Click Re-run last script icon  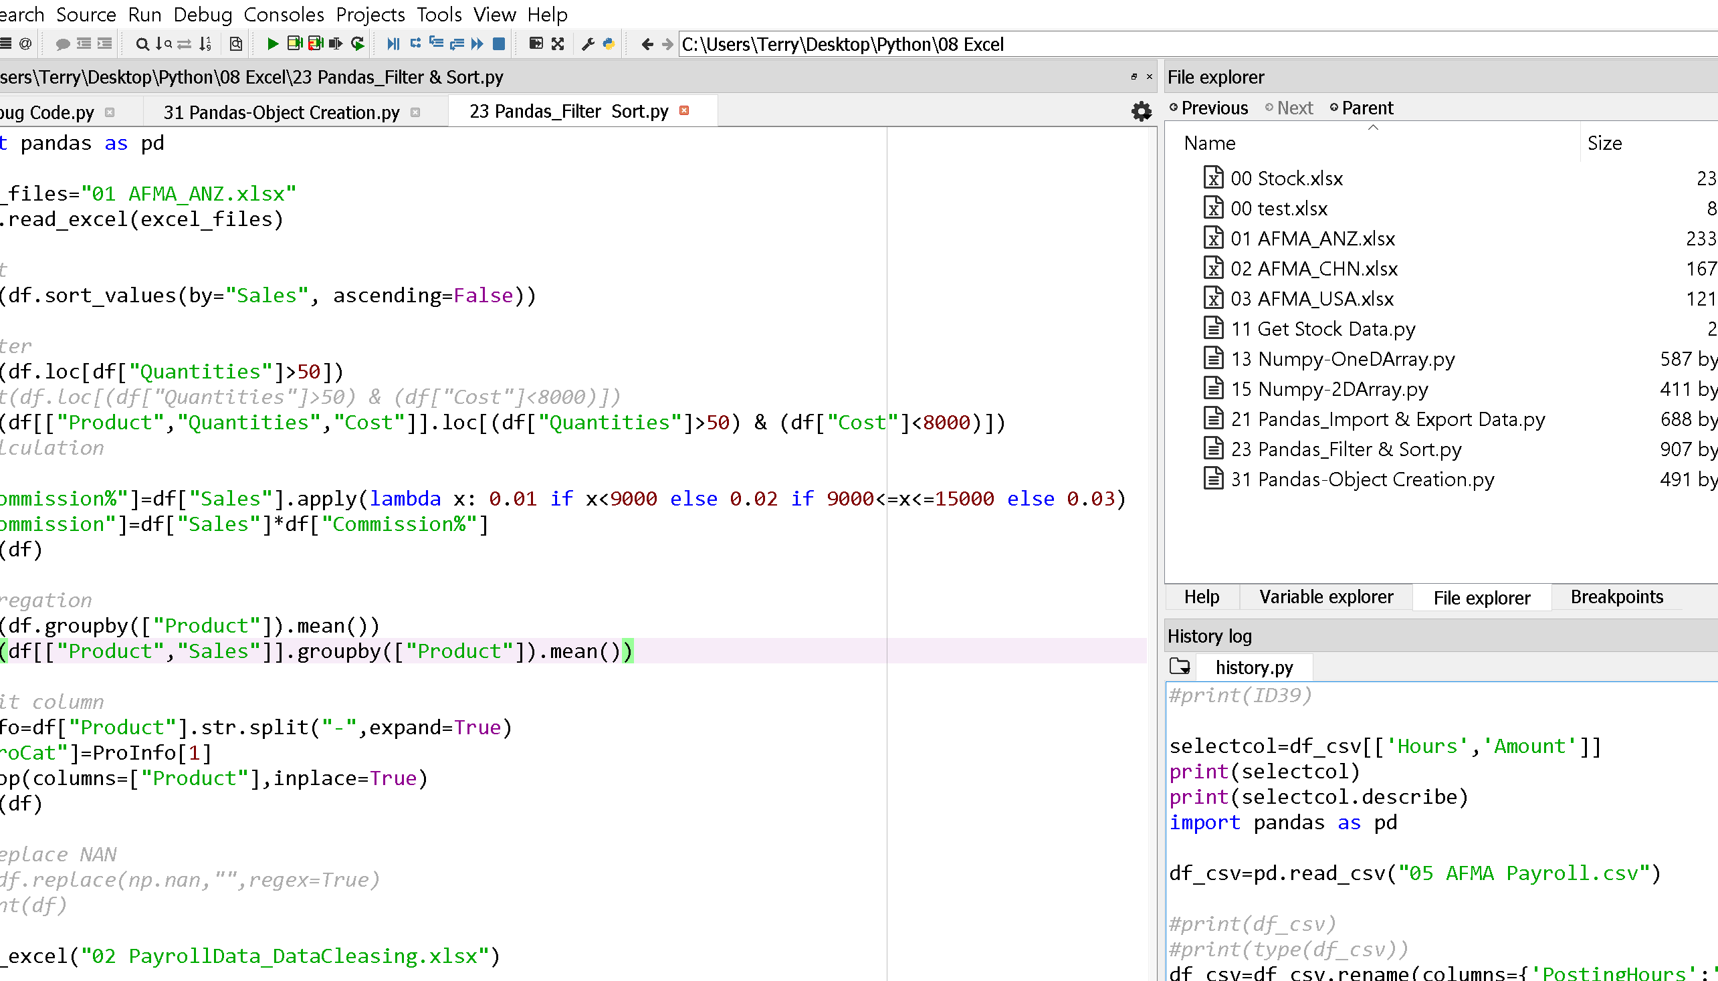click(x=358, y=43)
